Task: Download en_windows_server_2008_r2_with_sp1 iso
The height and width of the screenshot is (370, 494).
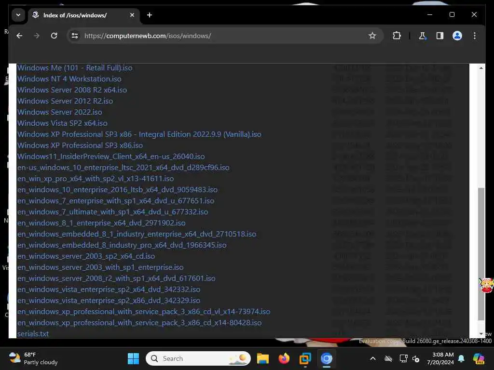Action: [116, 278]
